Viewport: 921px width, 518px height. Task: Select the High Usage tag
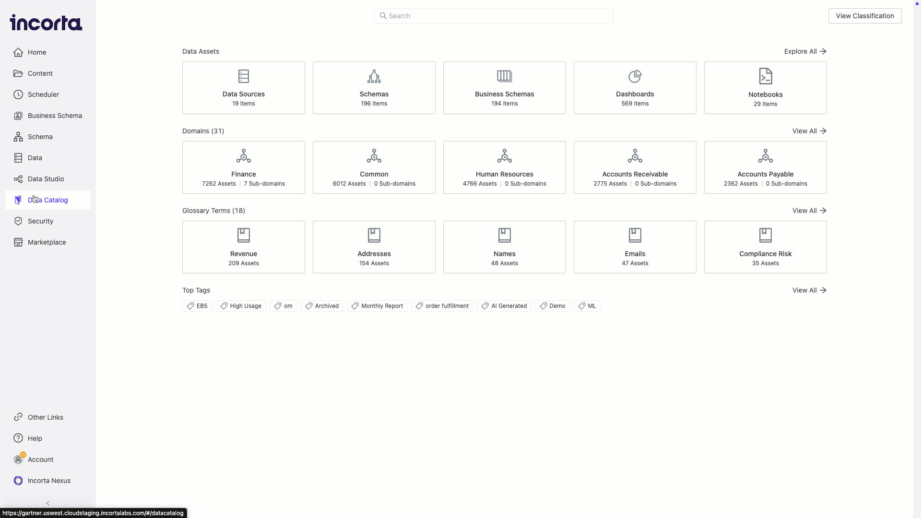(x=241, y=306)
